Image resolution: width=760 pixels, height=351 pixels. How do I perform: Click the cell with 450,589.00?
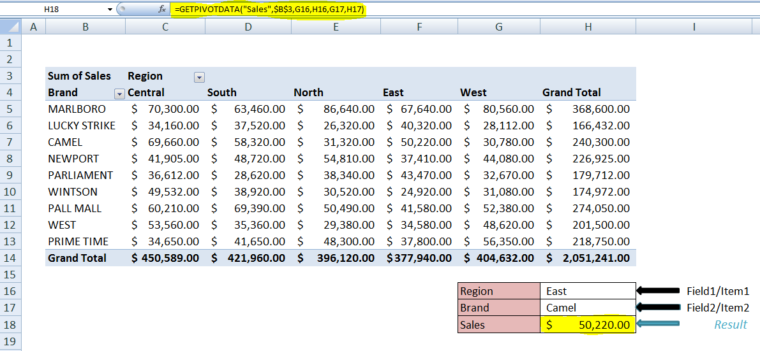click(165, 258)
